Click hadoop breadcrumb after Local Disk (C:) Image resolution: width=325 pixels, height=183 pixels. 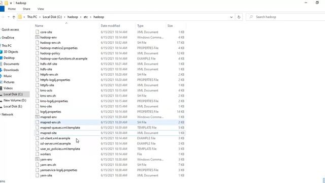tap(73, 17)
